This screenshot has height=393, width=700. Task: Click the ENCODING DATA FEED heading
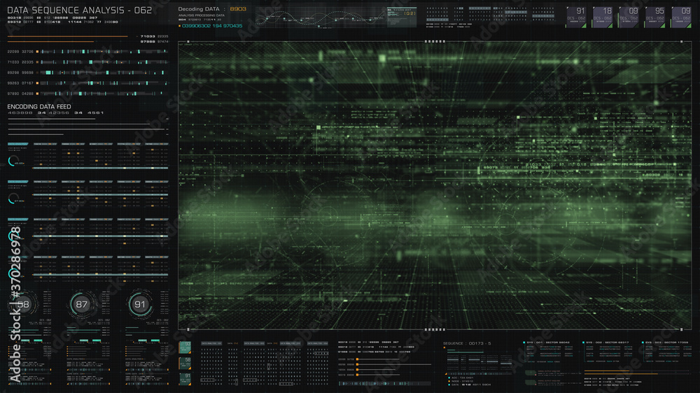(x=38, y=106)
